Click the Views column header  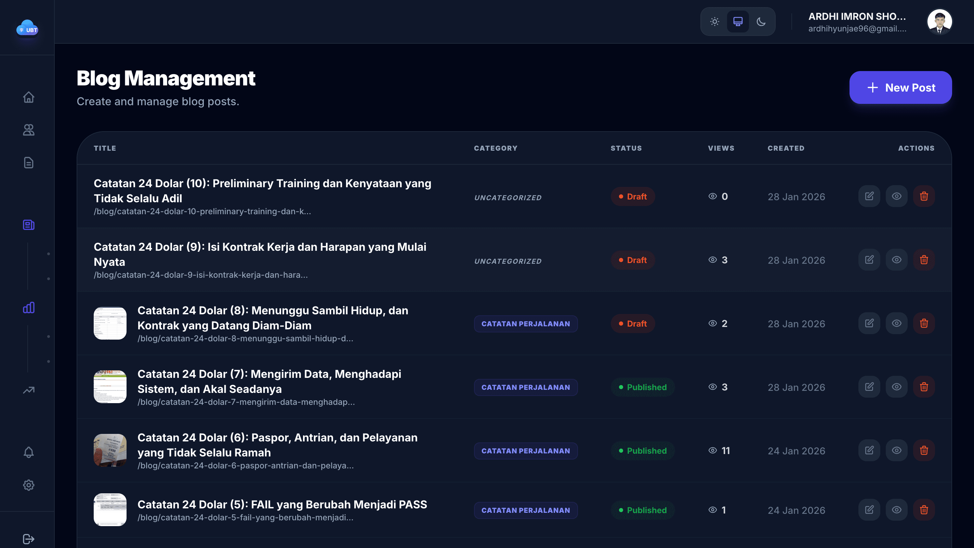tap(721, 148)
